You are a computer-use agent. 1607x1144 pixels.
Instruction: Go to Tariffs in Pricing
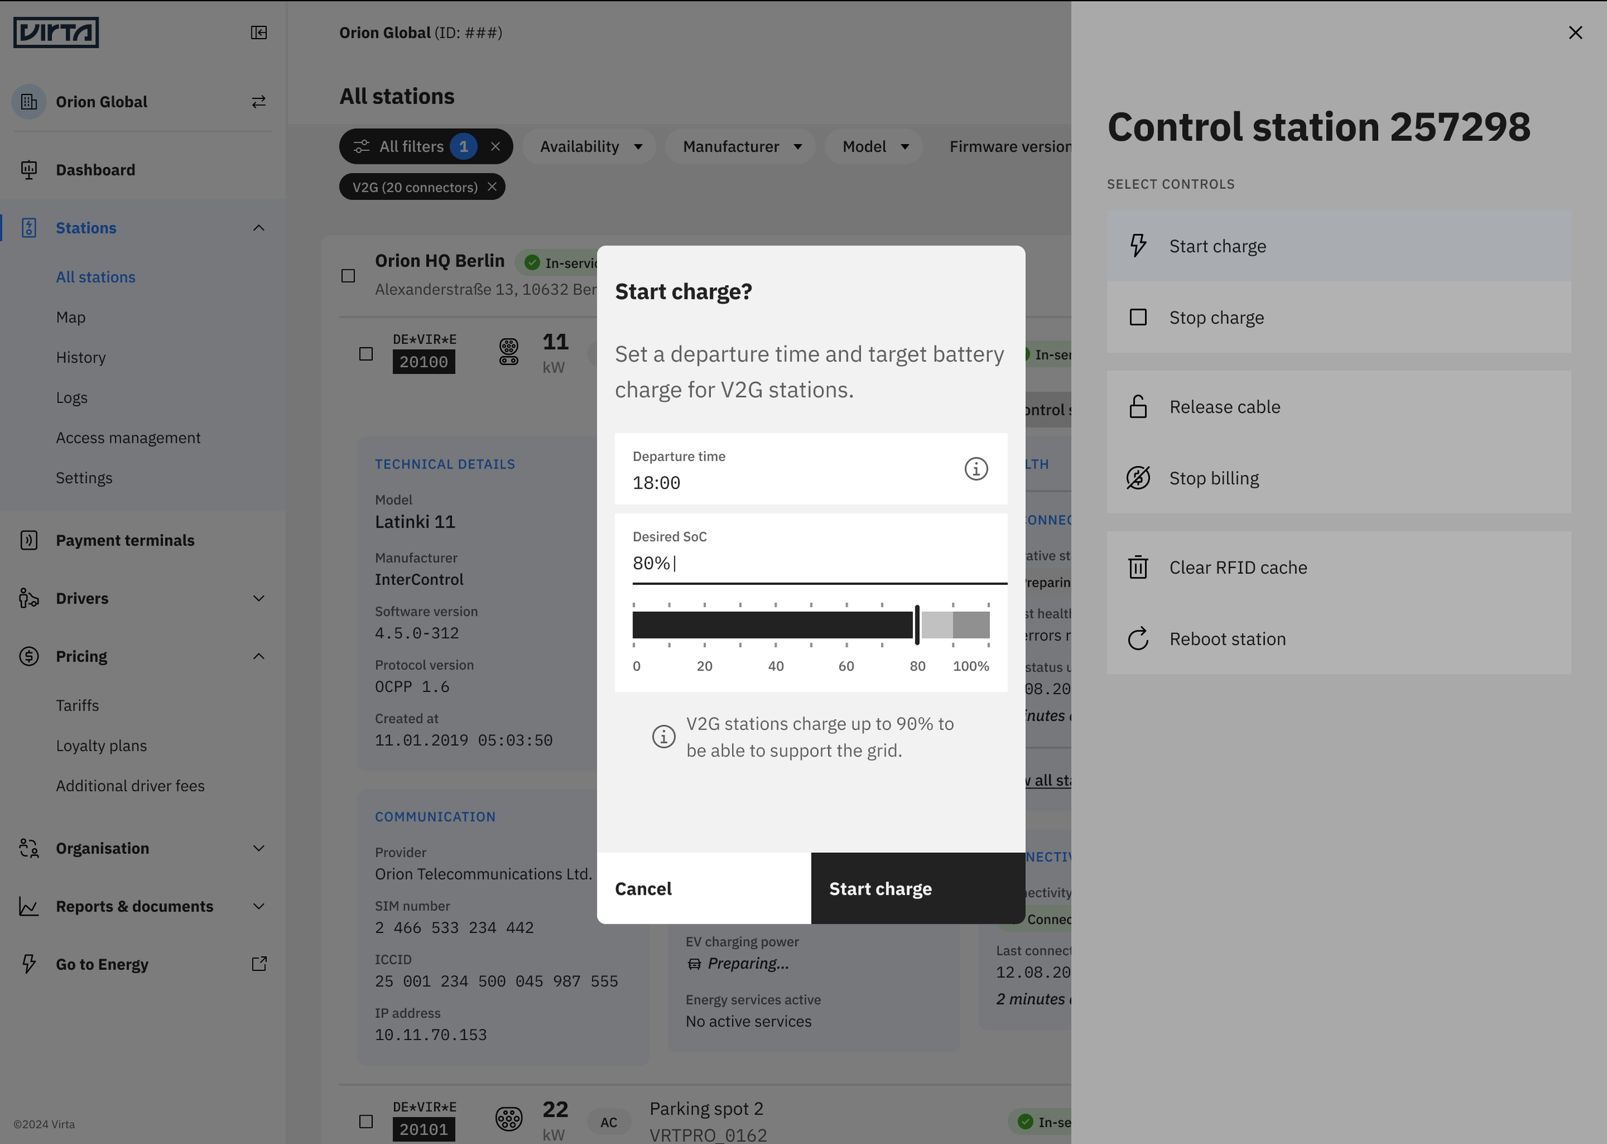78,705
